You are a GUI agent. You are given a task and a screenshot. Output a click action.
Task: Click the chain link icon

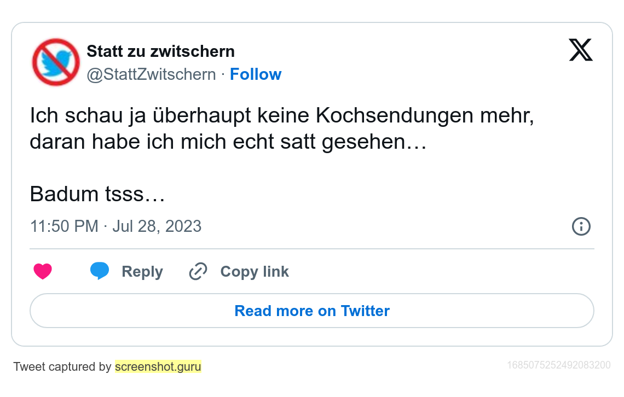tap(198, 271)
